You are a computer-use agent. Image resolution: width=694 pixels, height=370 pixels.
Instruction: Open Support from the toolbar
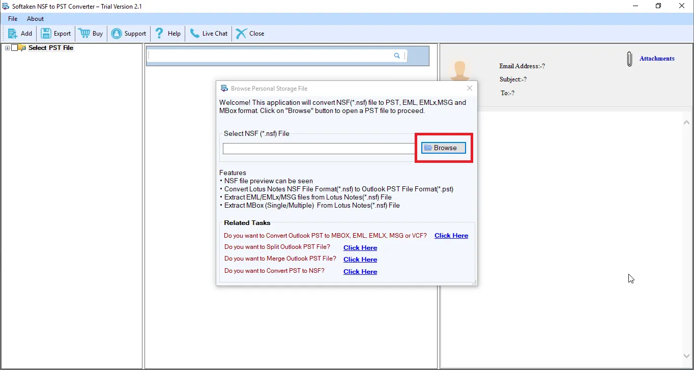click(129, 34)
